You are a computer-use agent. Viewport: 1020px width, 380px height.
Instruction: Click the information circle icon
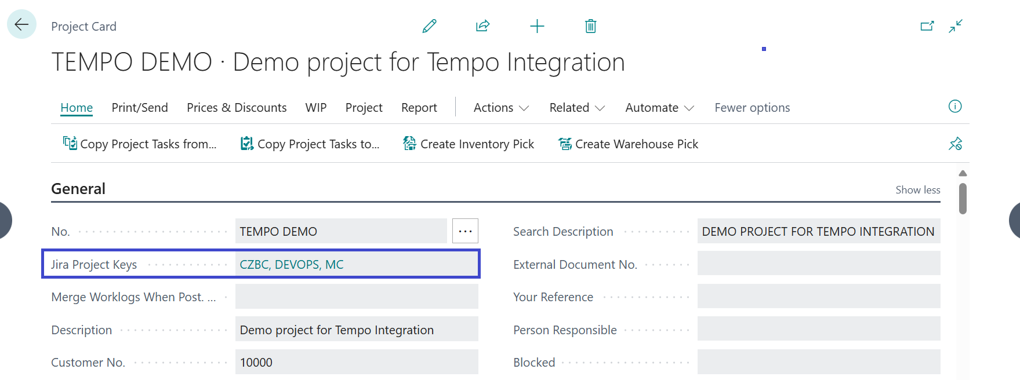tap(954, 107)
